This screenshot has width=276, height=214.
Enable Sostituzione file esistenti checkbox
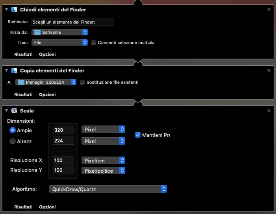pos(82,82)
